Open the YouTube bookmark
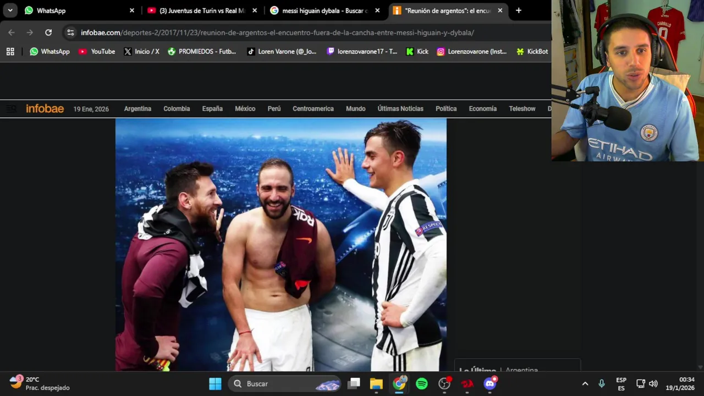Screen dimensions: 704x396 (97, 51)
